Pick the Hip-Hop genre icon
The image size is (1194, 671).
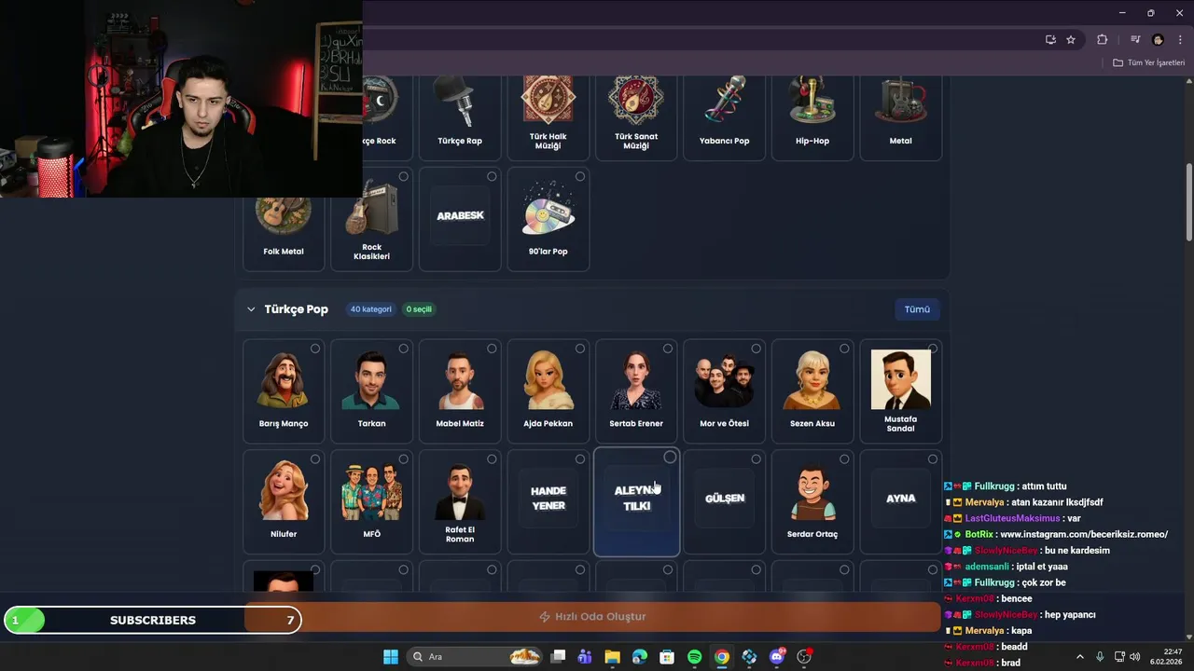pyautogui.click(x=812, y=101)
